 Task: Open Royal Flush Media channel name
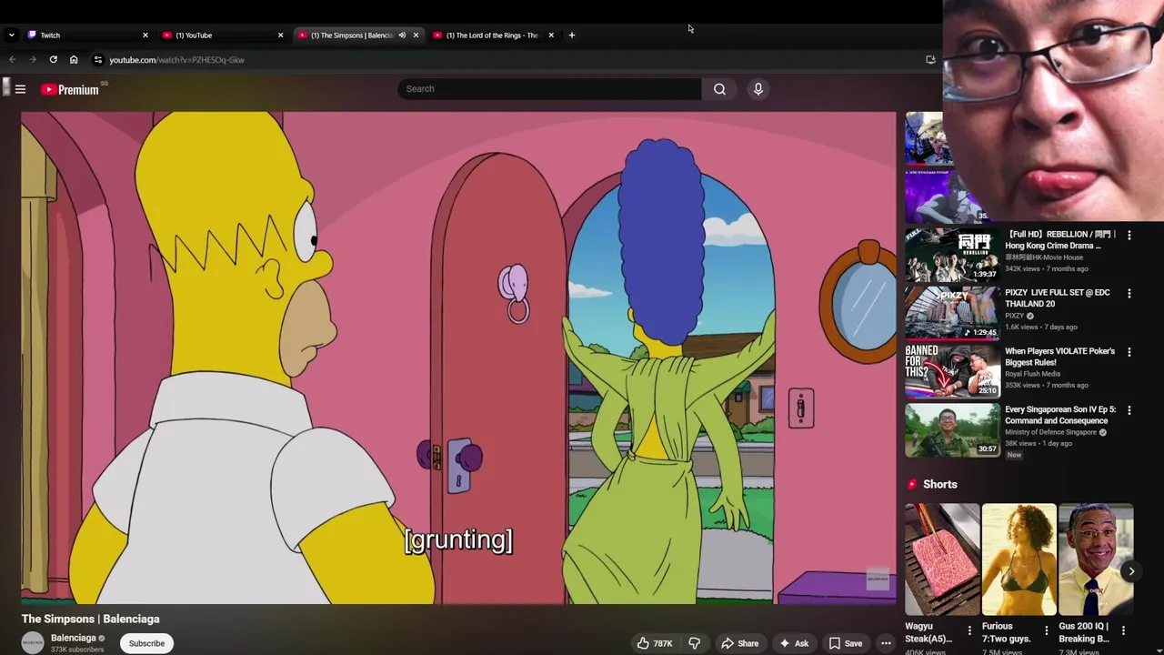[1032, 374]
